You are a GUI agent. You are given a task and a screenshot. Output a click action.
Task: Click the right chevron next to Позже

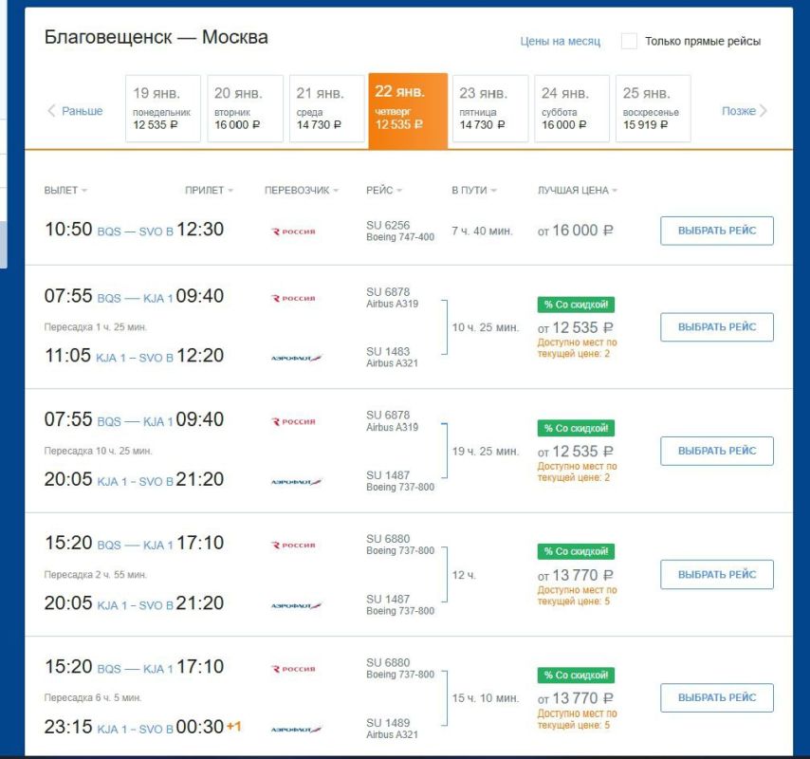coord(764,111)
